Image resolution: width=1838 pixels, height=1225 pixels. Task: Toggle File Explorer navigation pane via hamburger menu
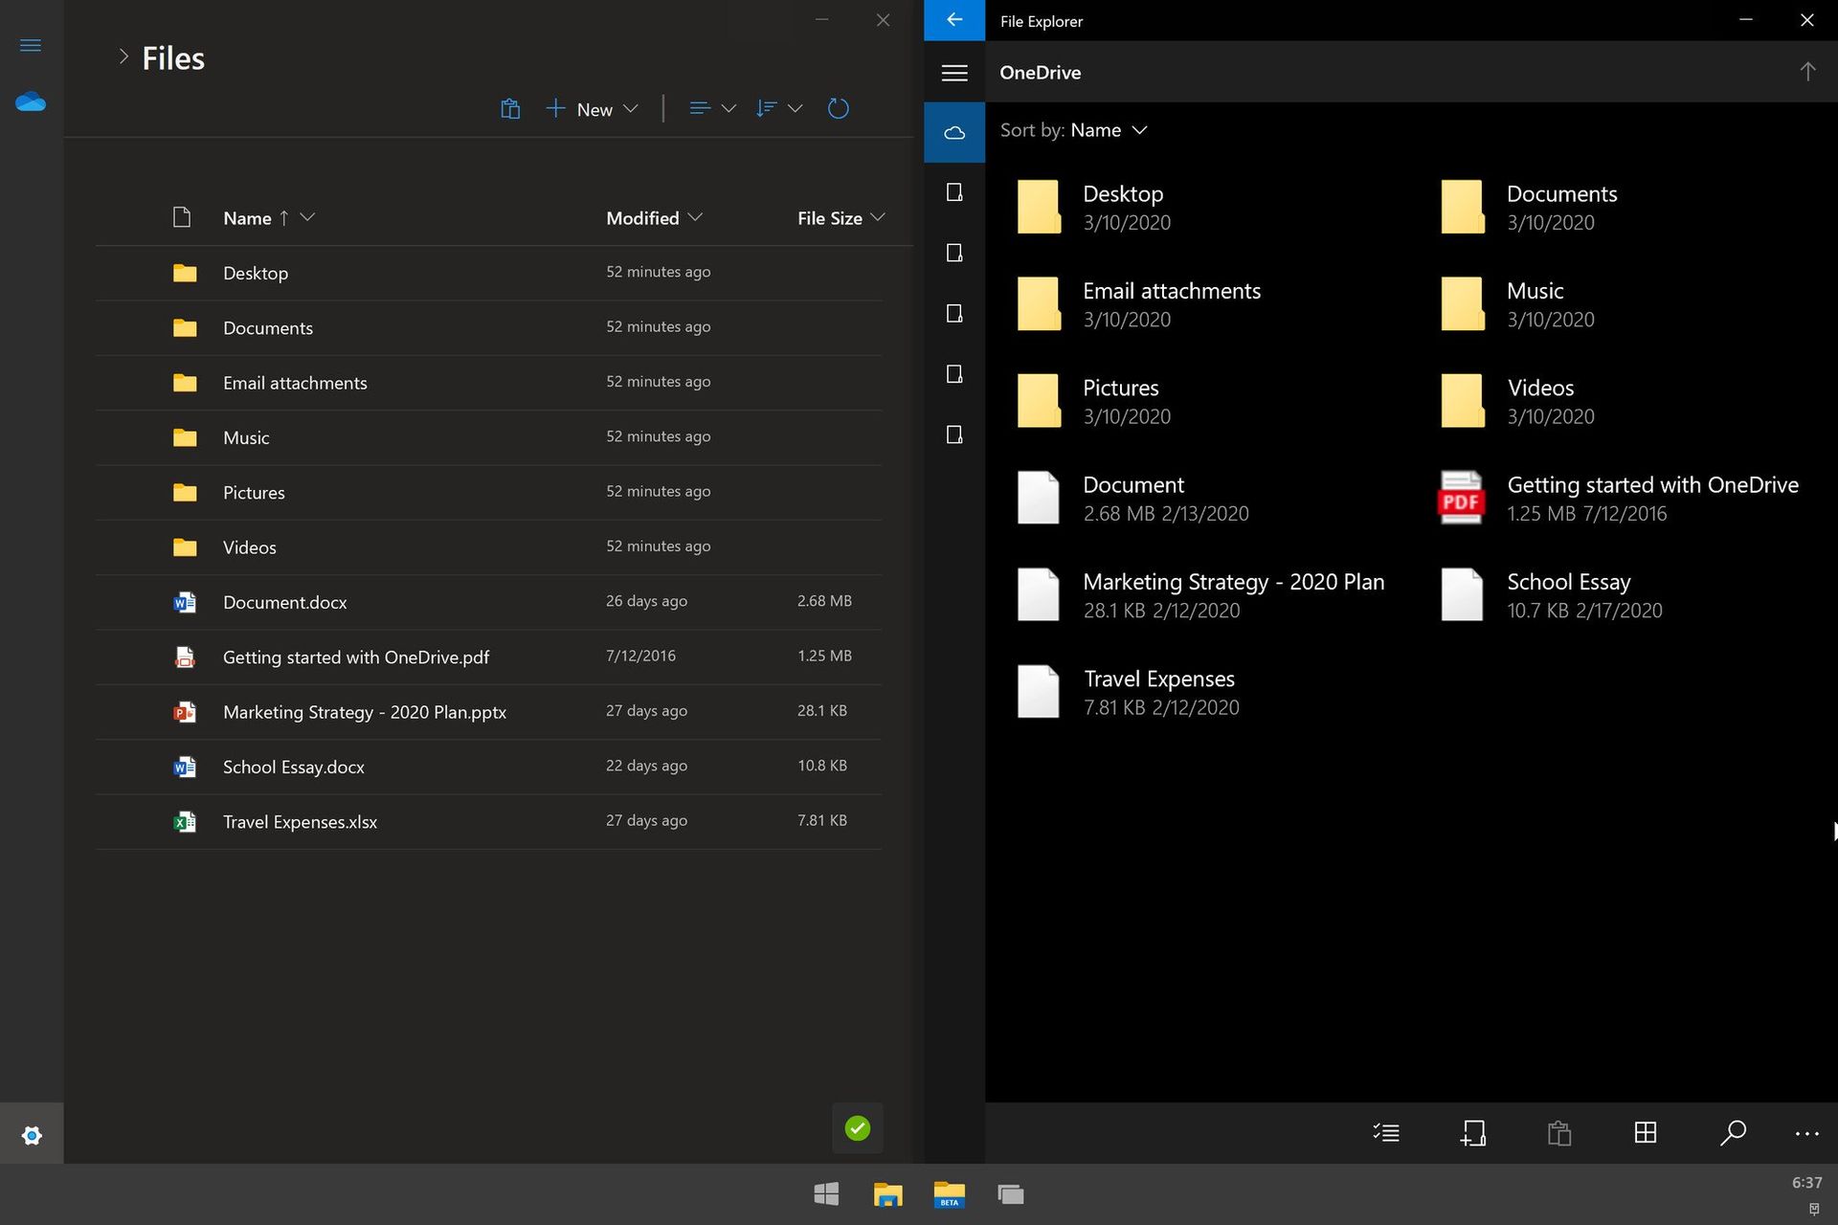953,72
